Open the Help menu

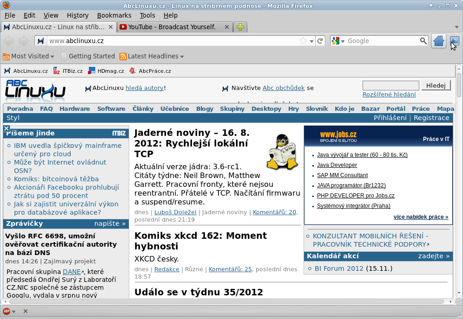171,15
